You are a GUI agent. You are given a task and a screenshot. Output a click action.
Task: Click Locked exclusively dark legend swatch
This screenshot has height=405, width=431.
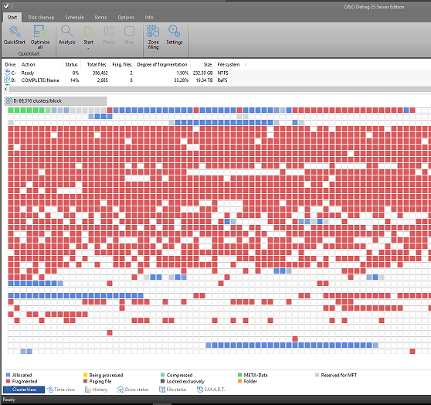162,381
